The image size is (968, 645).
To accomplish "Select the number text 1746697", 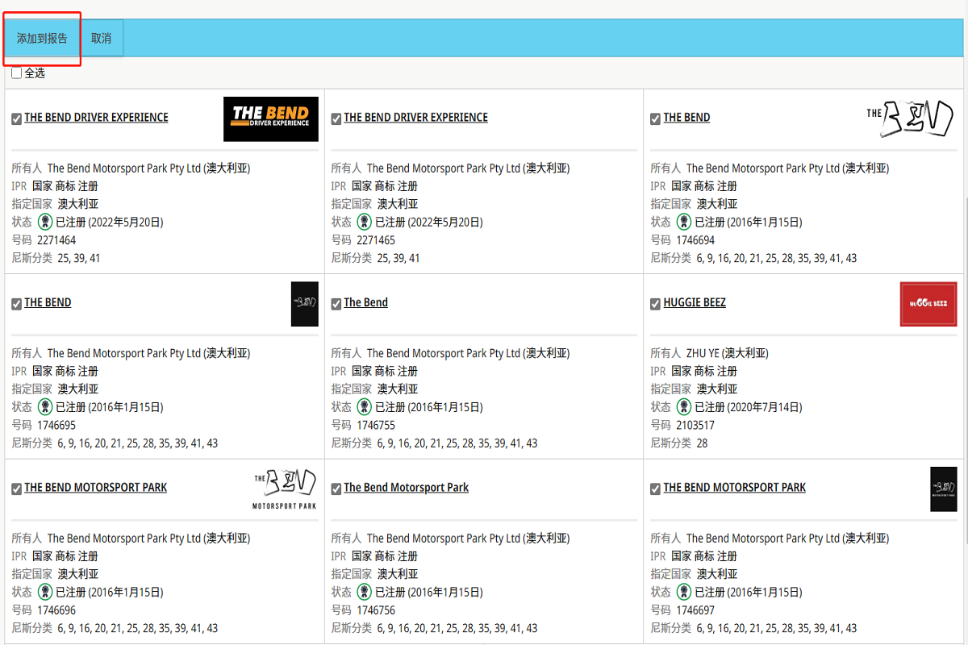I will (x=695, y=610).
